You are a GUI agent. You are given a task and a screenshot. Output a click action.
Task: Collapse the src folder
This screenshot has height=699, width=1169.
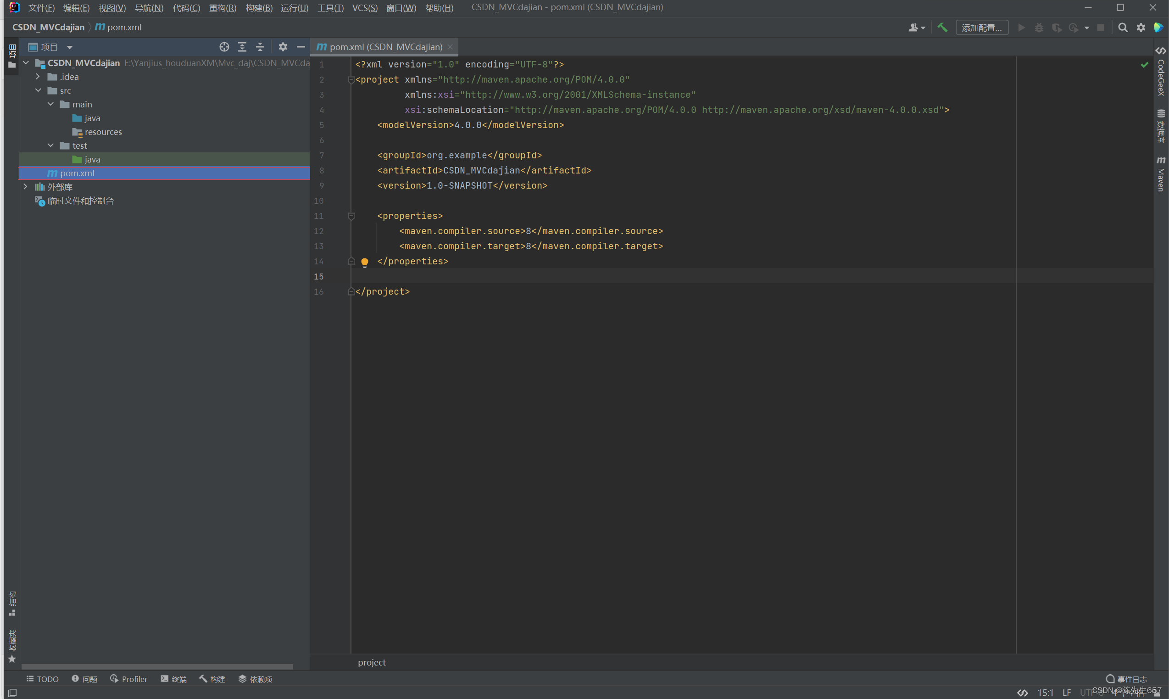pos(38,90)
